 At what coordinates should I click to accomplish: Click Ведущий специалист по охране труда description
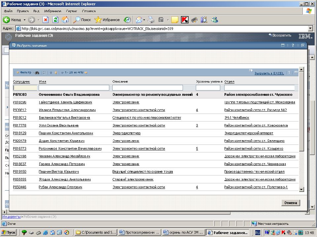point(143,172)
